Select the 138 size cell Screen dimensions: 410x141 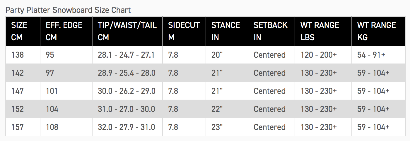tap(18, 55)
